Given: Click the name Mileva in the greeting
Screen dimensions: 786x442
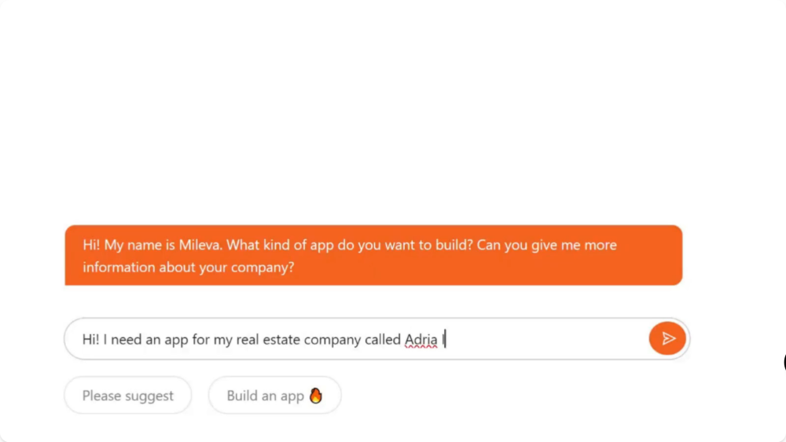Looking at the screenshot, I should [x=200, y=245].
